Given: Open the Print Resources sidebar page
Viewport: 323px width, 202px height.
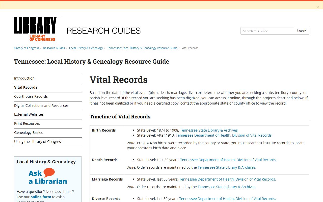Looking at the screenshot, I should click(48, 124).
